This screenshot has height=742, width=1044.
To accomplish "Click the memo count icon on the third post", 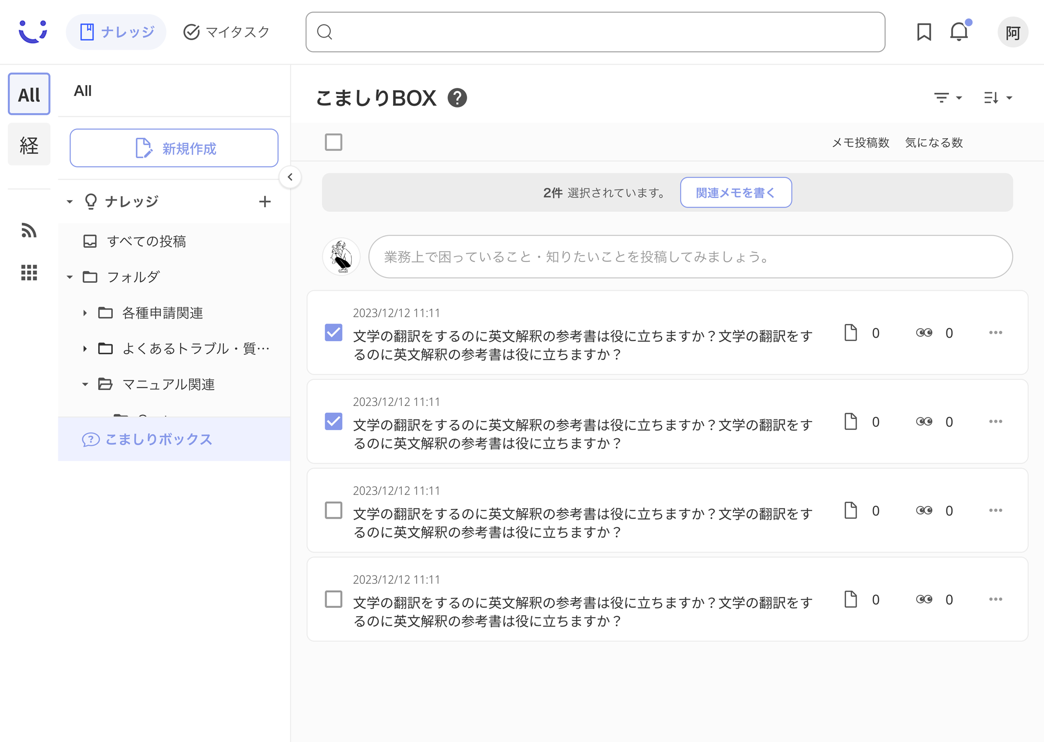I will click(x=851, y=510).
